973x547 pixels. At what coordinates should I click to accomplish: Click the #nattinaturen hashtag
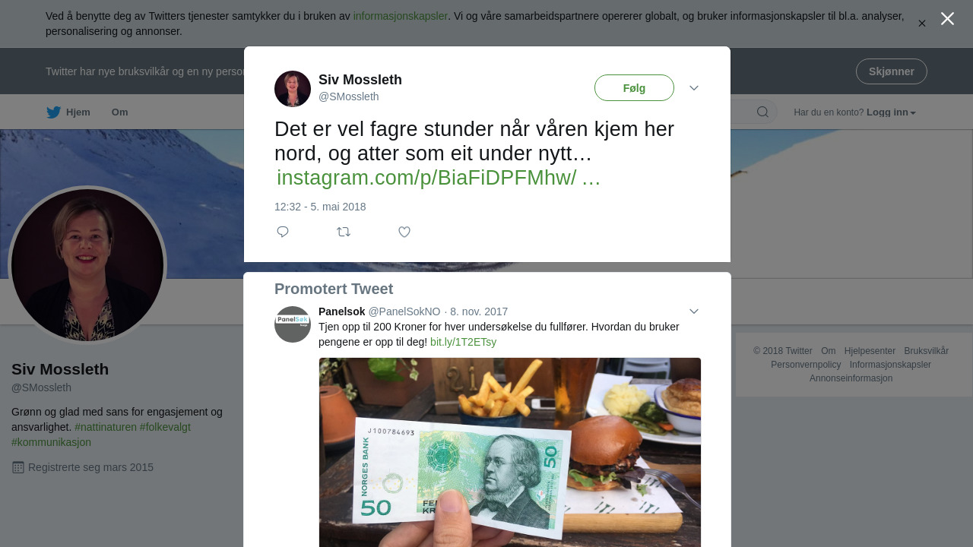click(106, 427)
